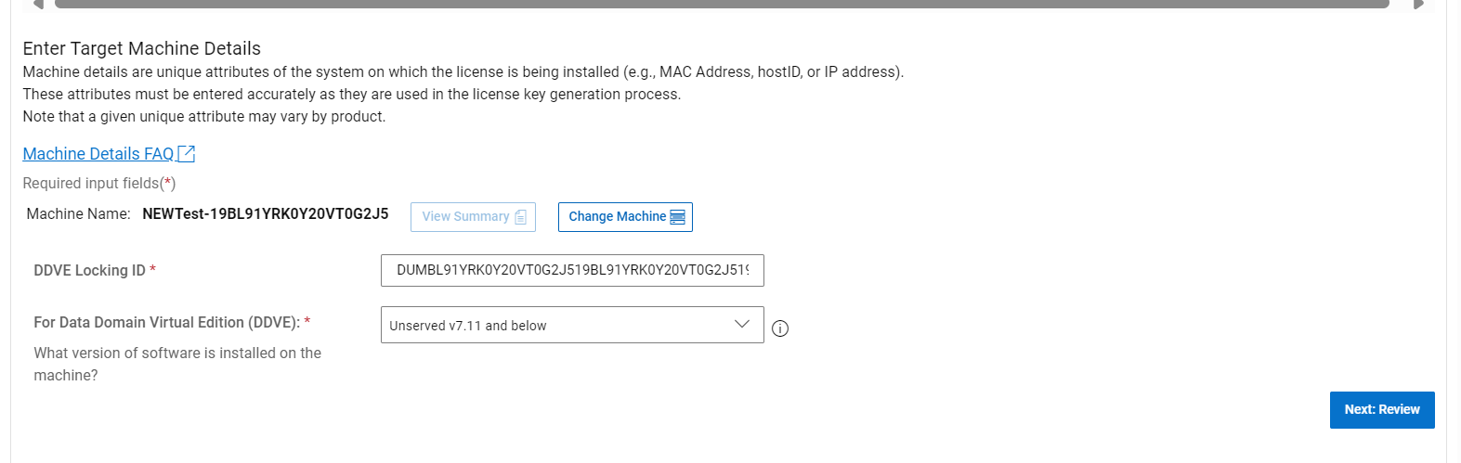Click the gray horizontal scrollbar thumb
The width and height of the screenshot is (1461, 463).
pos(722,4)
